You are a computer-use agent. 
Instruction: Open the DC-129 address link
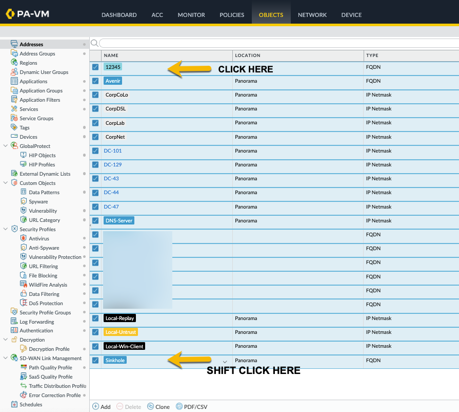click(113, 164)
